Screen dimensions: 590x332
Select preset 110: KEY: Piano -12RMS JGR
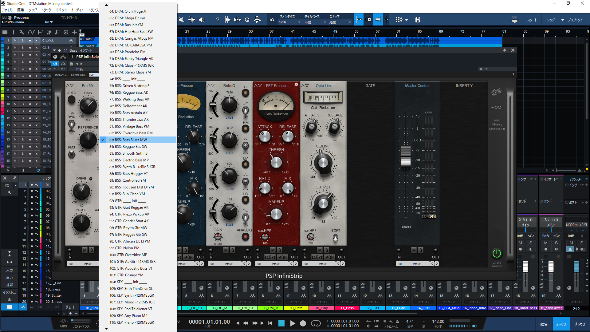click(138, 322)
